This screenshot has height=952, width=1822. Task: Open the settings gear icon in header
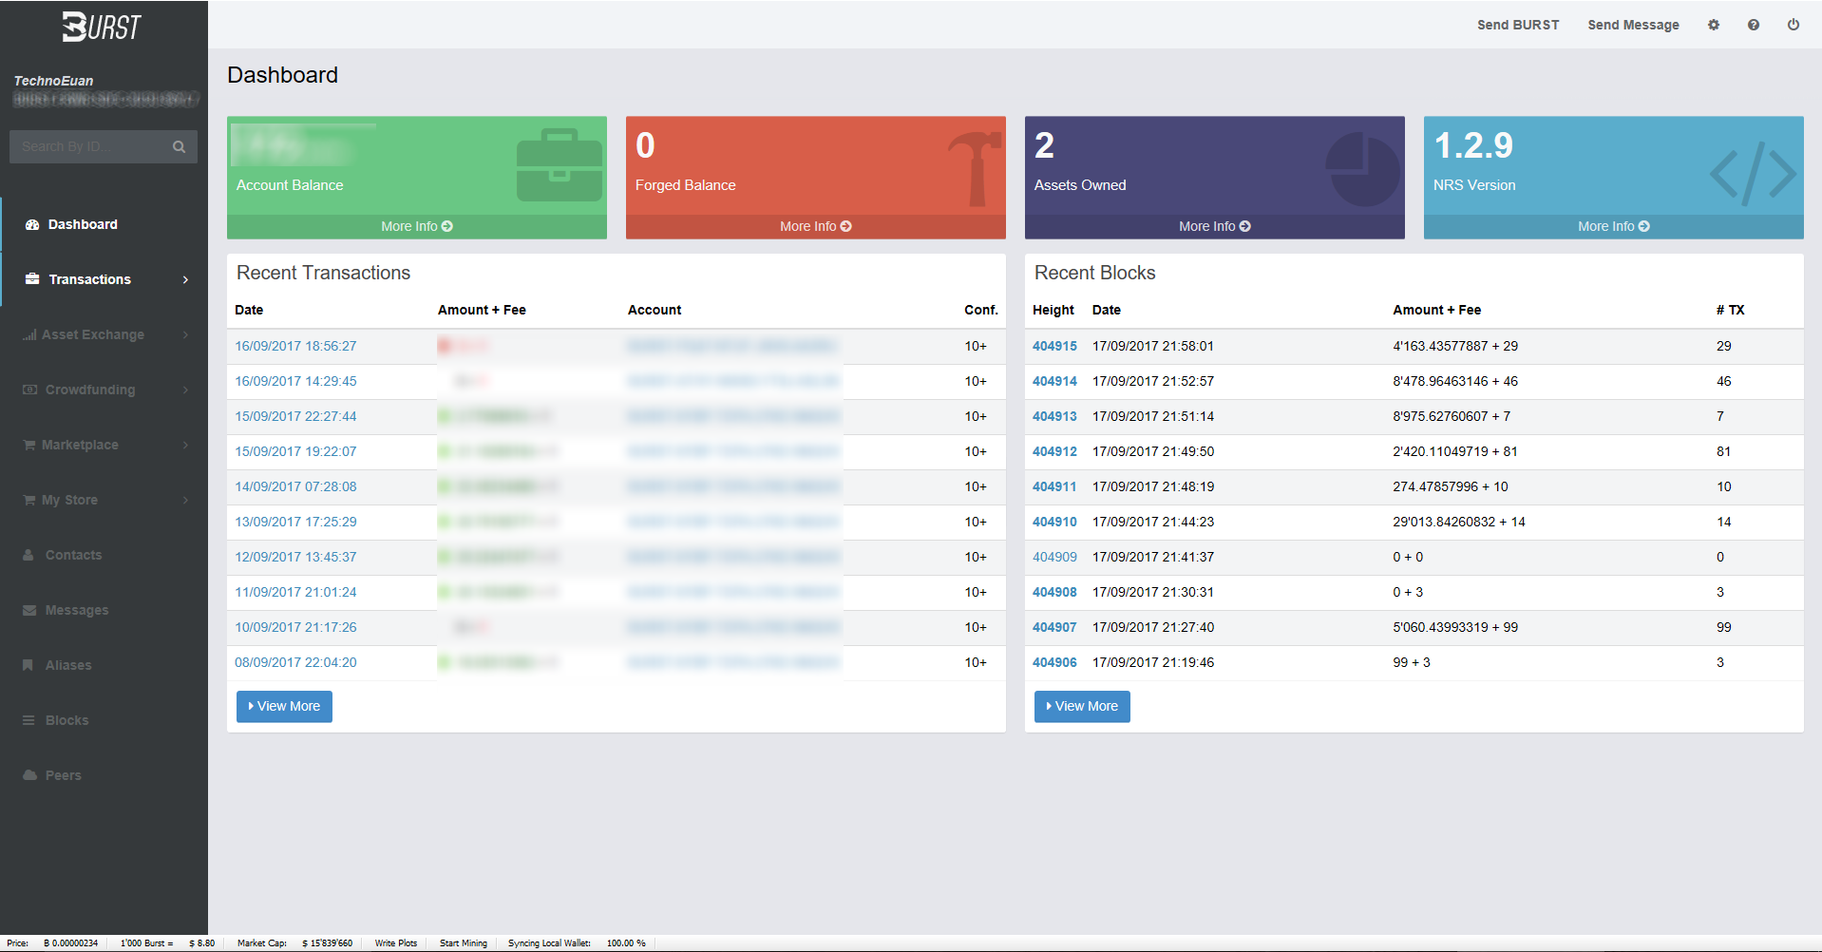point(1714,25)
